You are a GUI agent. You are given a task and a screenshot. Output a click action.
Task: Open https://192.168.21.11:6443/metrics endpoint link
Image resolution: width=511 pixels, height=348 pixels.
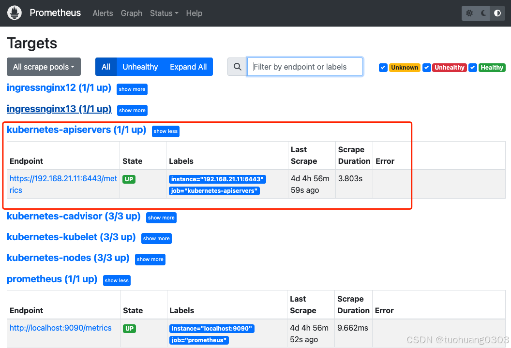coord(63,184)
